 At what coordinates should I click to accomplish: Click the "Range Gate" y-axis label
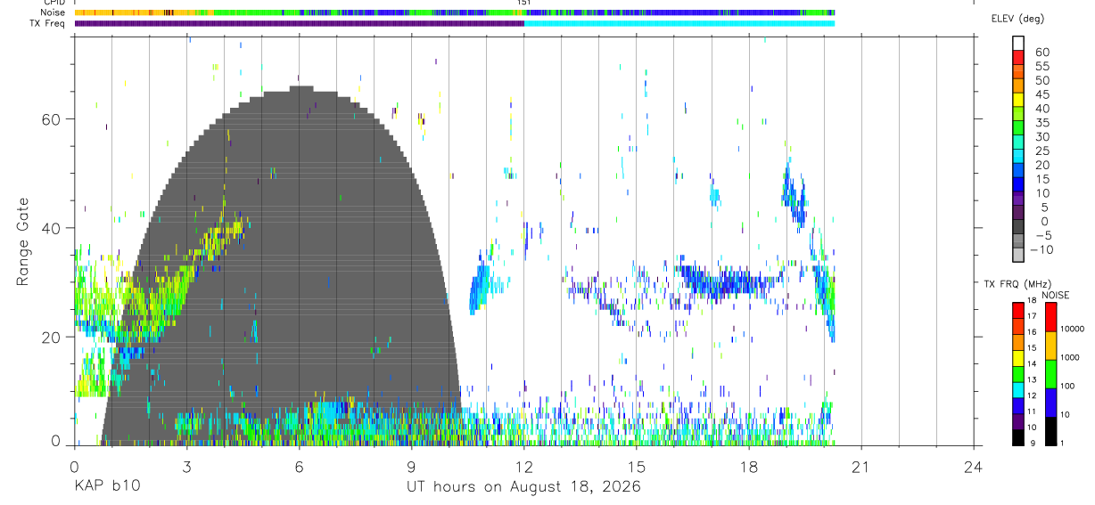click(x=23, y=241)
